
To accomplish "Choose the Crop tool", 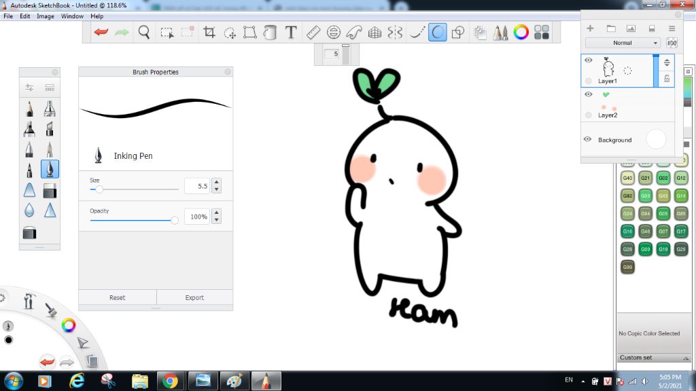I will pos(209,32).
